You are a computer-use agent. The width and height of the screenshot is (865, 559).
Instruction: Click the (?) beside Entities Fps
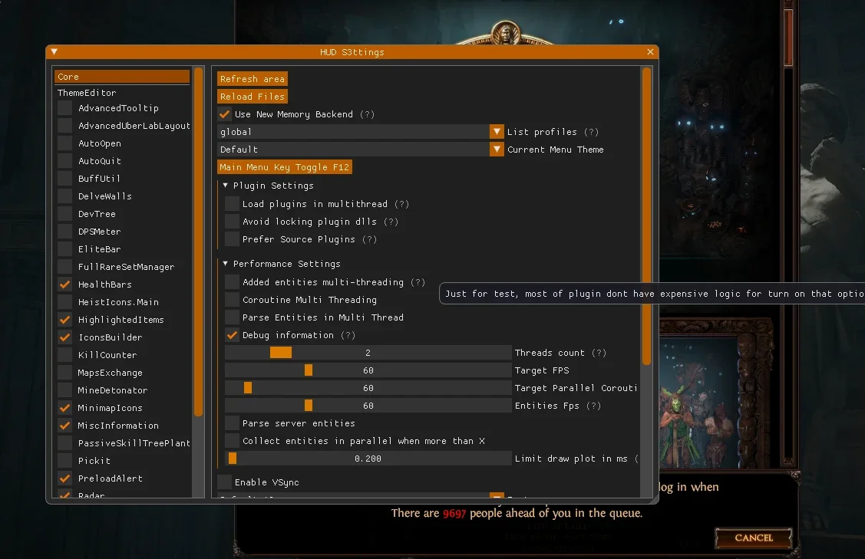(x=593, y=406)
